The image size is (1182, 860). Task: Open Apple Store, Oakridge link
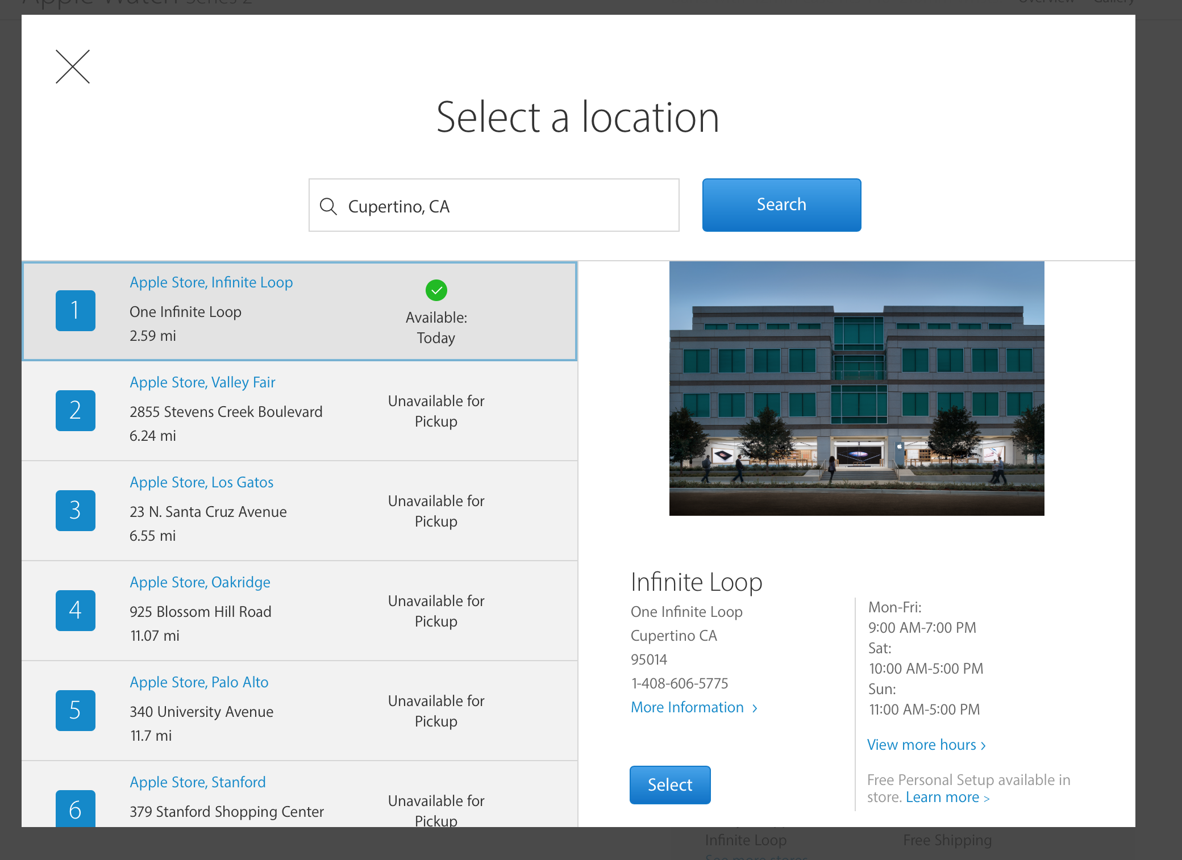click(x=200, y=582)
